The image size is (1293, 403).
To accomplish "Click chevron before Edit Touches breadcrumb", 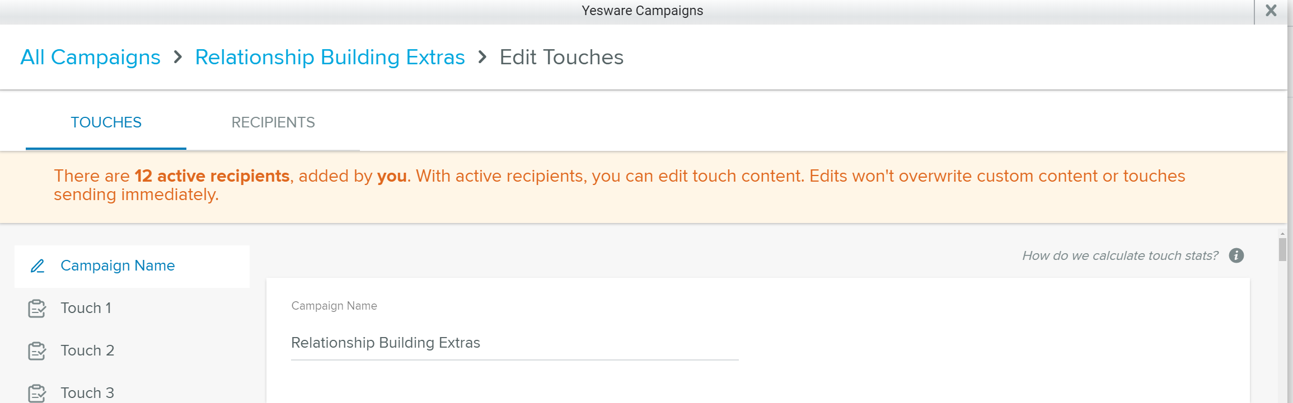I will (482, 57).
